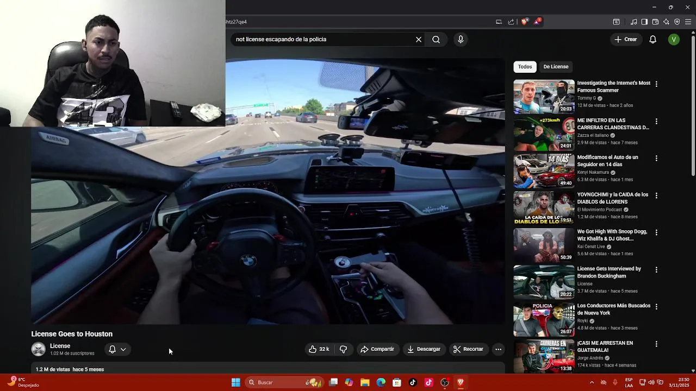Open Microsoft Edge from the taskbar
This screenshot has width=696, height=391.
(381, 382)
